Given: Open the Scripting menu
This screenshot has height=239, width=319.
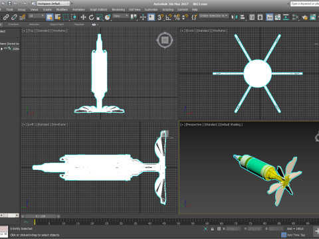Looking at the screenshot, I should coord(167,9).
